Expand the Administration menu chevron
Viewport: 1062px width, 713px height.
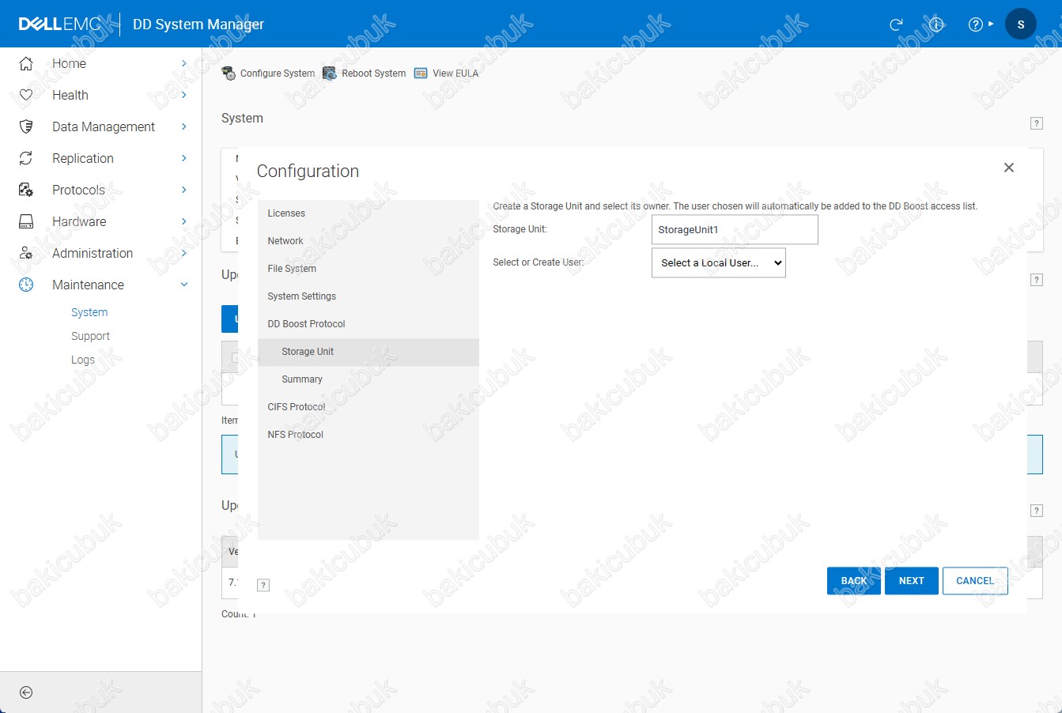click(x=184, y=253)
